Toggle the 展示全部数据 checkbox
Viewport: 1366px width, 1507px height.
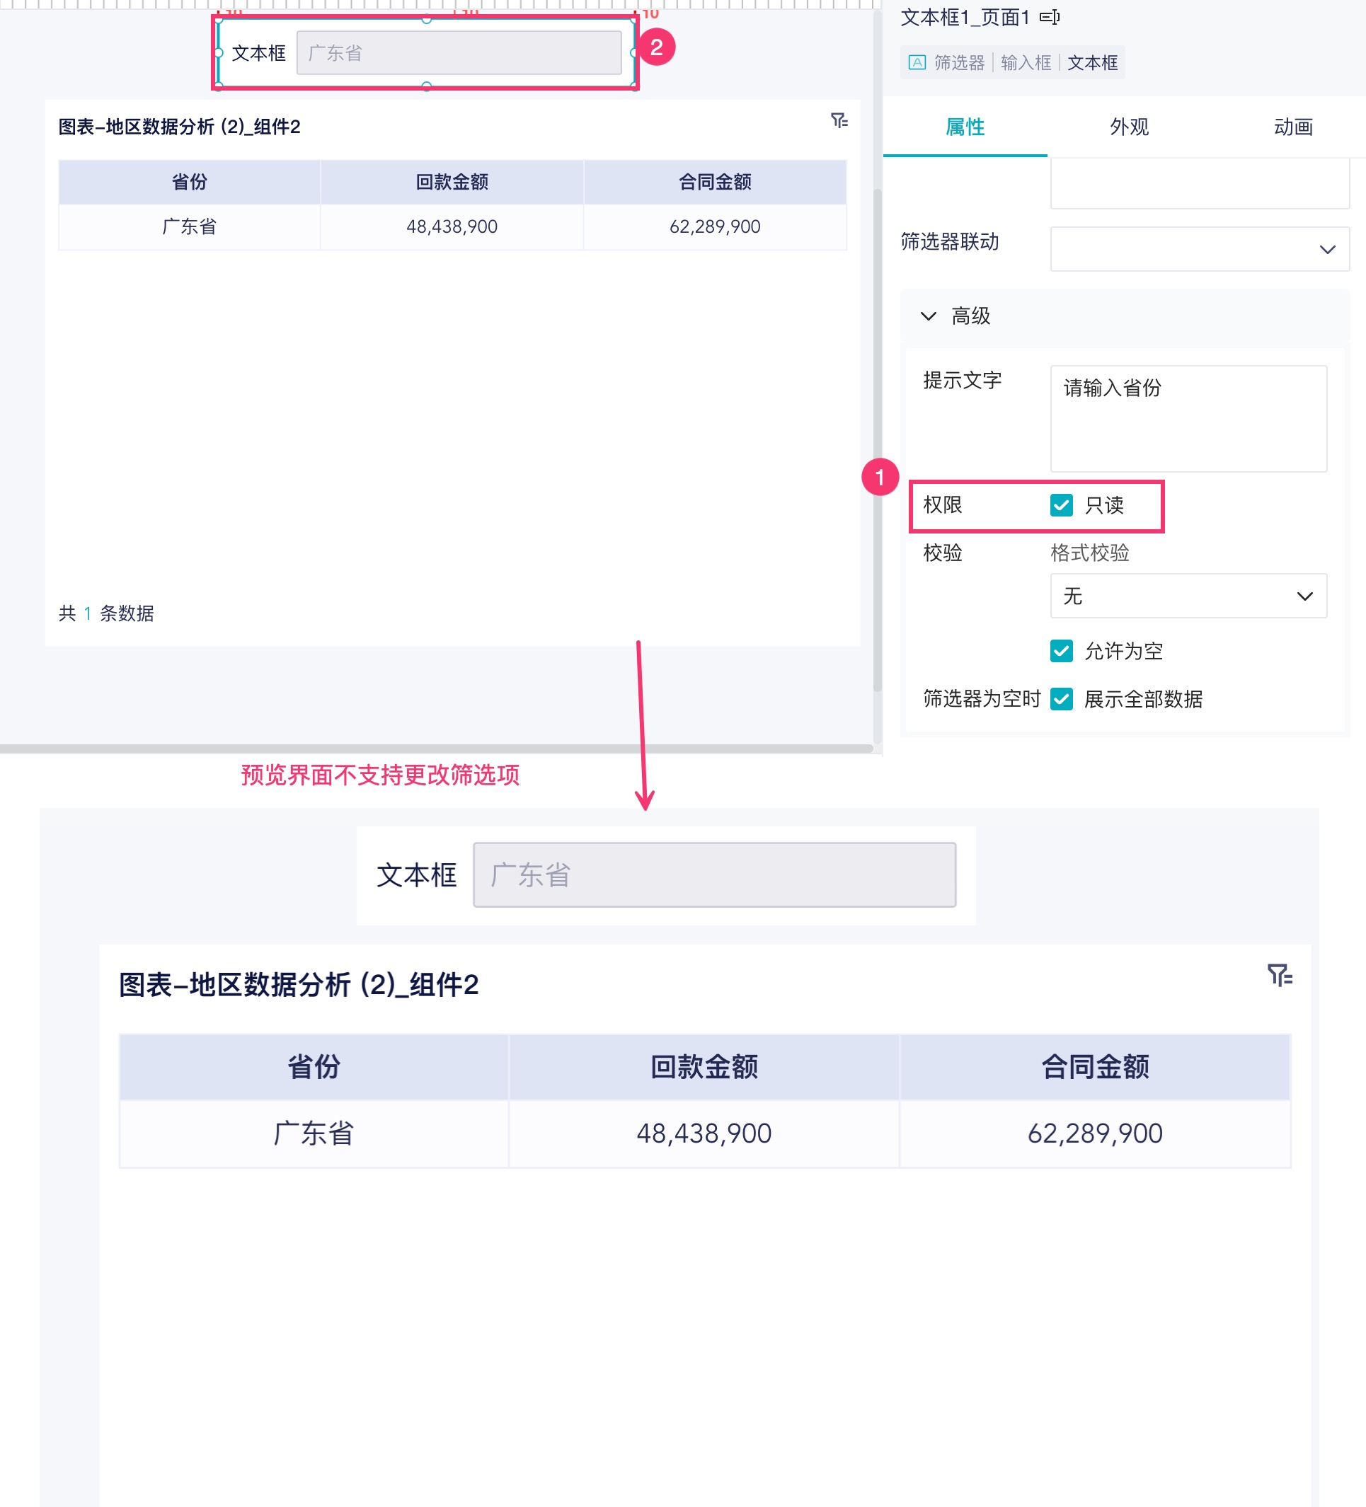[x=1061, y=699]
